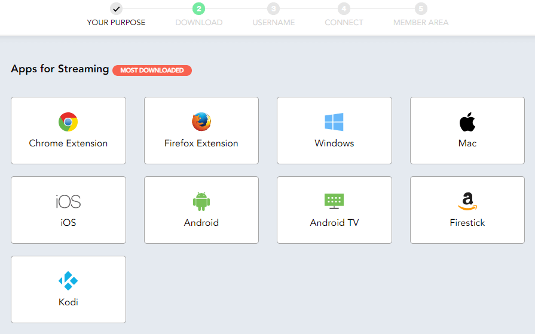Open the USERNAME step label

point(274,23)
